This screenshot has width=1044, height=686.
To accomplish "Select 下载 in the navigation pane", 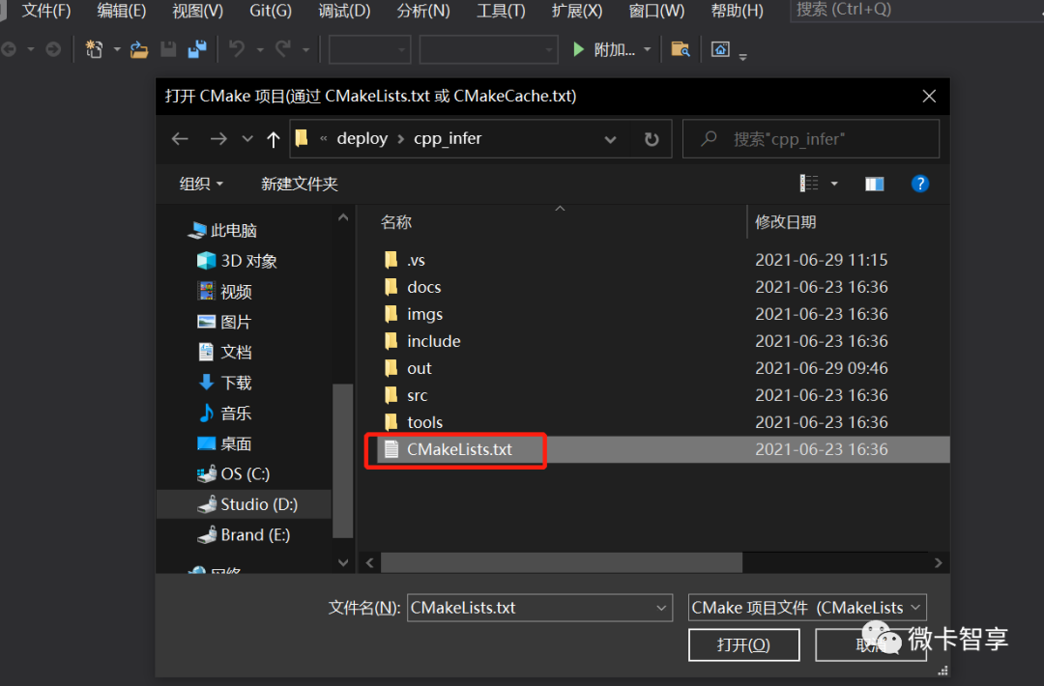I will pyautogui.click(x=224, y=383).
